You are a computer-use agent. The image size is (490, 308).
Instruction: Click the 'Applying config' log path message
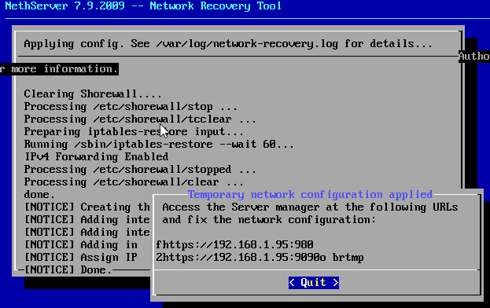click(228, 44)
